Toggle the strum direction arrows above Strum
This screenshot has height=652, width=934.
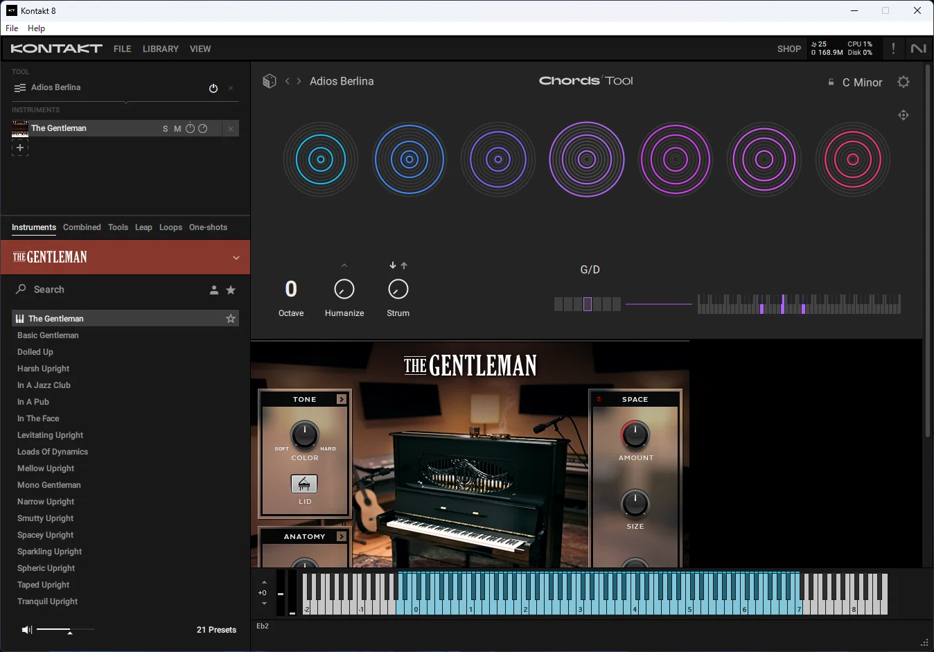point(398,265)
